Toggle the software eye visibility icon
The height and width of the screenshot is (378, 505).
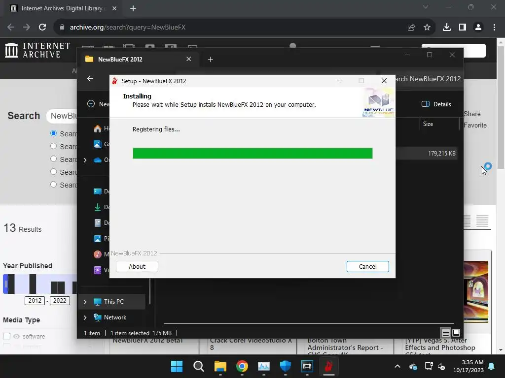coord(16,336)
